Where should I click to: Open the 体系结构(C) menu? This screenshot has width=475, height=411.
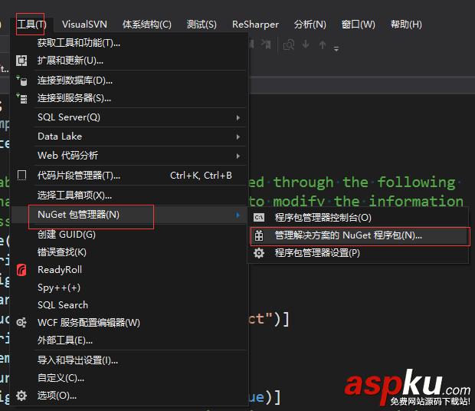coord(147,25)
